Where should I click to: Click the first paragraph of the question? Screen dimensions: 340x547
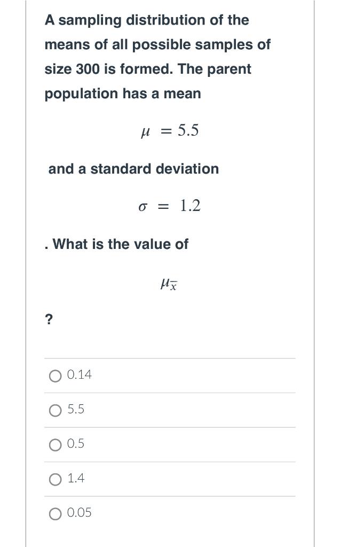click(x=159, y=57)
